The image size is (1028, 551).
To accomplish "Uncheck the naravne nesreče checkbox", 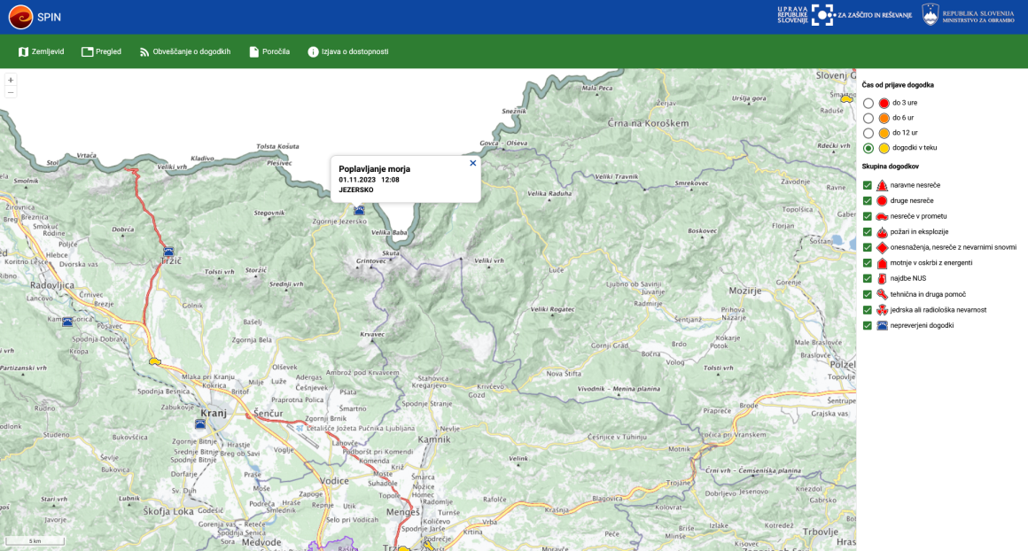I will point(868,185).
